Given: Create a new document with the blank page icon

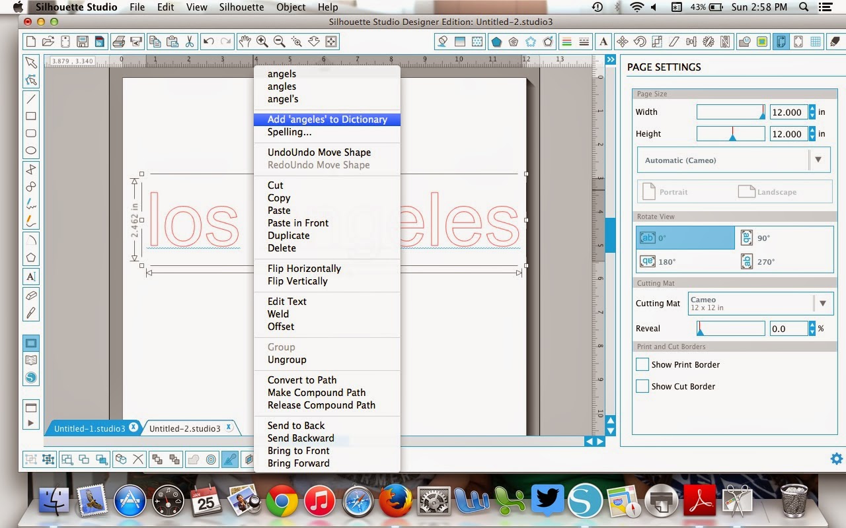Looking at the screenshot, I should coord(30,42).
